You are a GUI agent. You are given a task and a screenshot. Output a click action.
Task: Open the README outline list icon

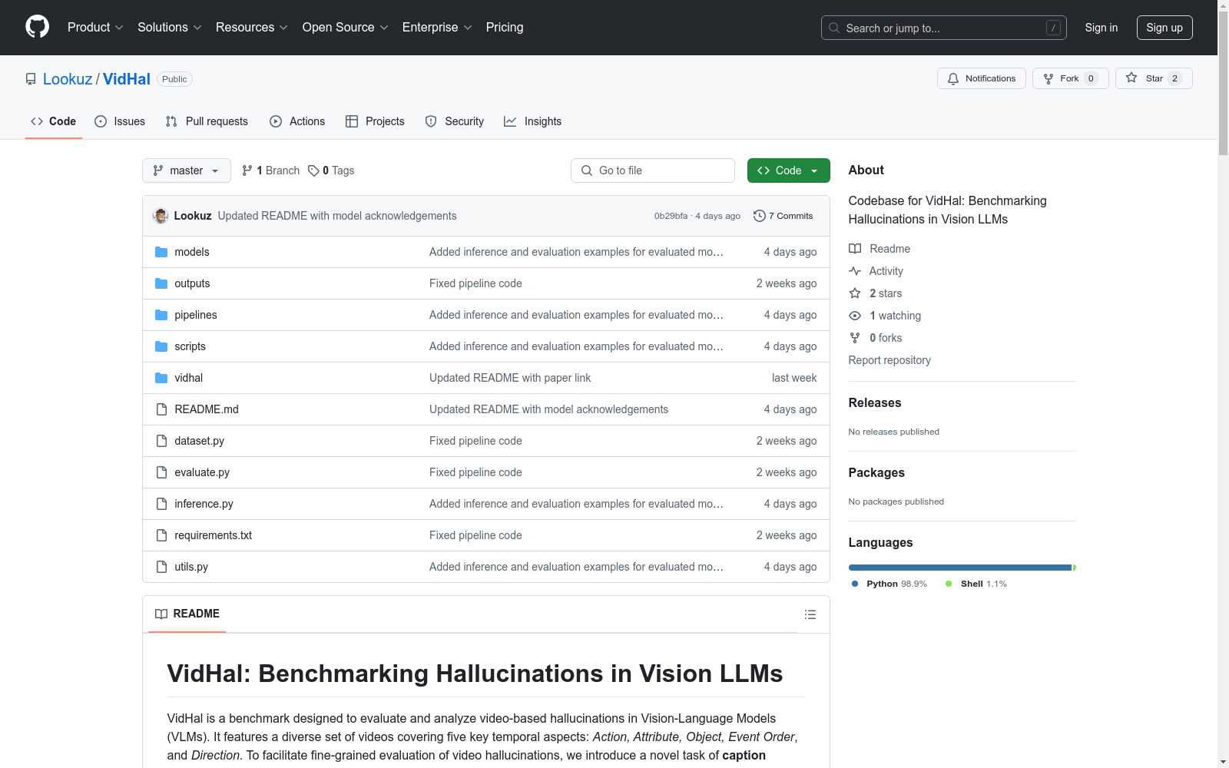click(x=810, y=614)
